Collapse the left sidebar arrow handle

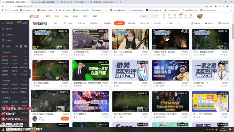[x=30, y=74]
